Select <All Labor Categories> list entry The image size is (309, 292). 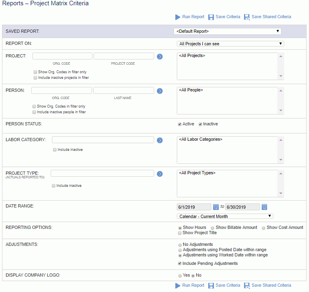(x=200, y=139)
